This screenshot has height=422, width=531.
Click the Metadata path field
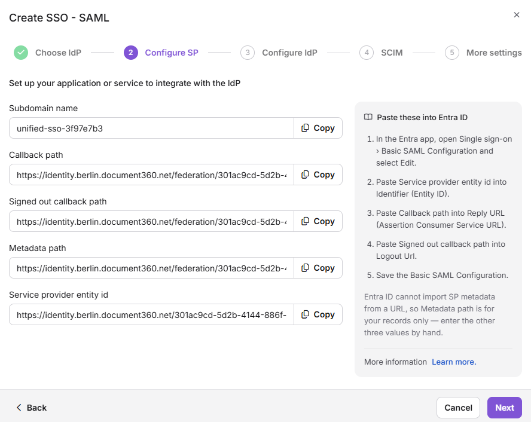(x=151, y=268)
